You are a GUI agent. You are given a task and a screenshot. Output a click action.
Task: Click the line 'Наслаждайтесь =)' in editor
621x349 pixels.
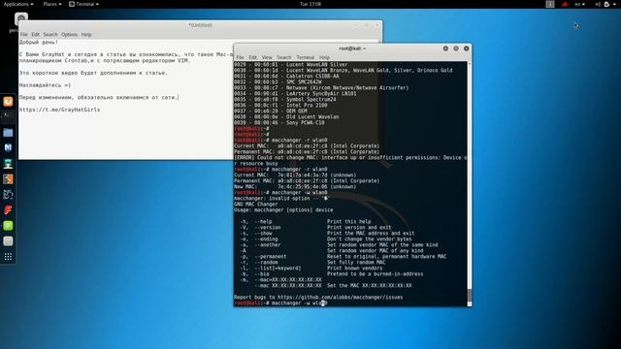[45, 85]
